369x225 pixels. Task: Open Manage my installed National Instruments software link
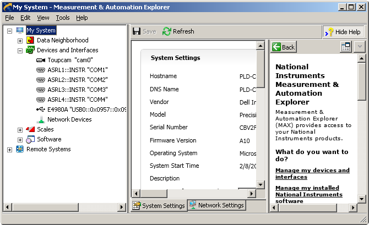click(x=309, y=194)
